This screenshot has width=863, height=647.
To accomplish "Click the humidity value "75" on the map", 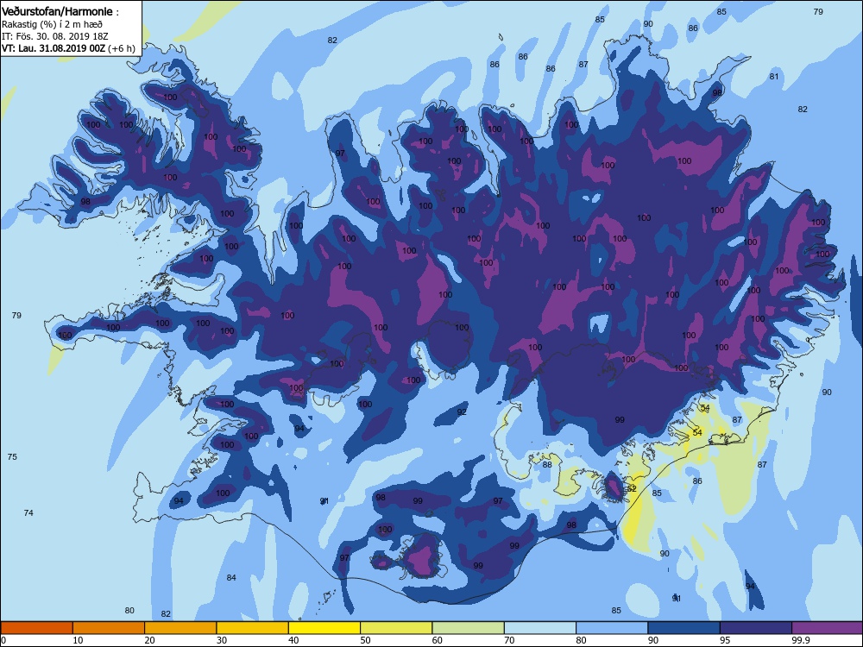I will pyautogui.click(x=13, y=456).
